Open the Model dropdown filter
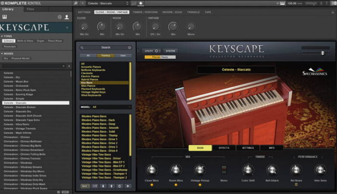The width and height of the screenshot is (337, 194). click(111, 107)
